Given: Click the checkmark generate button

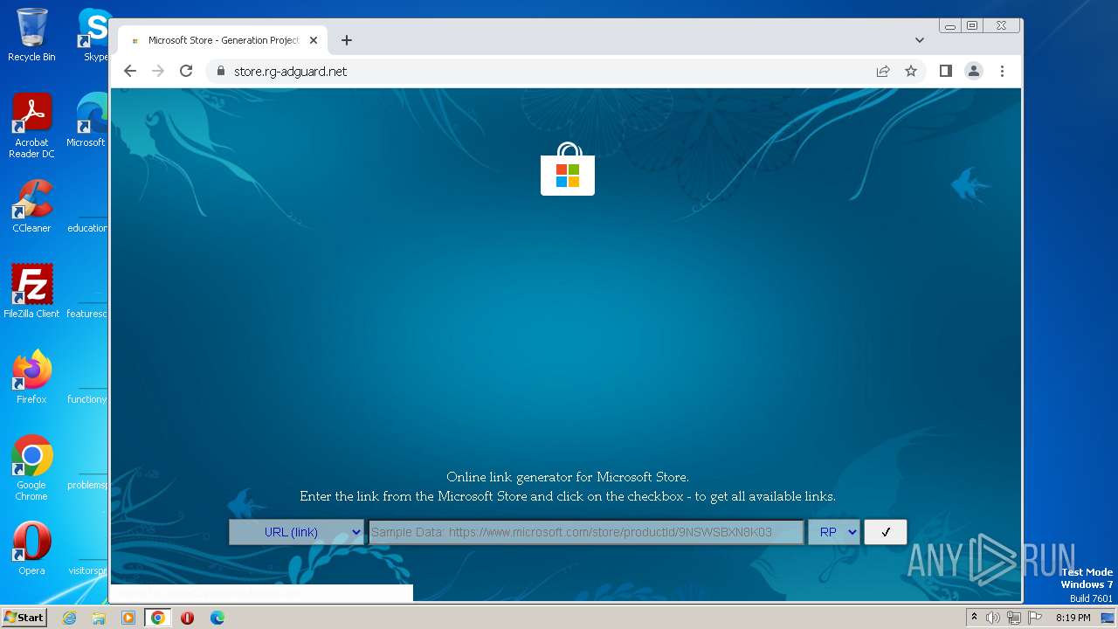Looking at the screenshot, I should pos(886,532).
